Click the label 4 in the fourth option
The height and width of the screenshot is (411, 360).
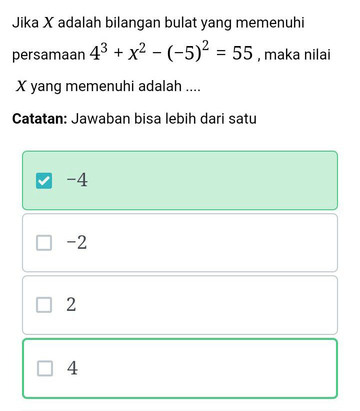pyautogui.click(x=73, y=369)
